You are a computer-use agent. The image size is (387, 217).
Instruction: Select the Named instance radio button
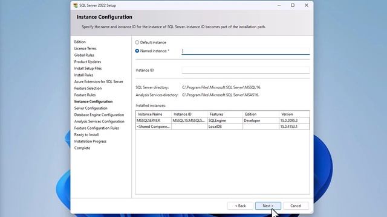tap(137, 51)
